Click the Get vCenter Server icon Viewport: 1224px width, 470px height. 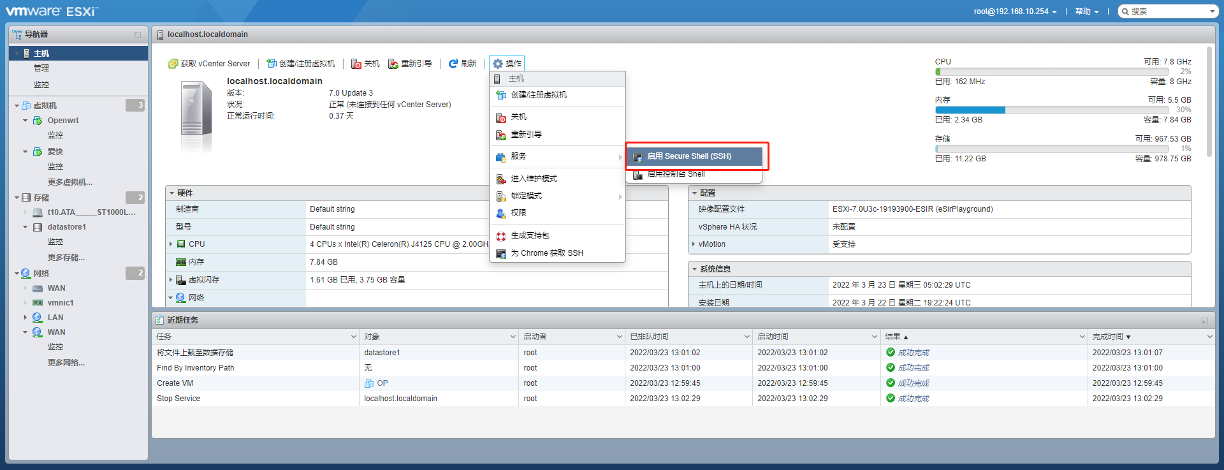(x=173, y=64)
